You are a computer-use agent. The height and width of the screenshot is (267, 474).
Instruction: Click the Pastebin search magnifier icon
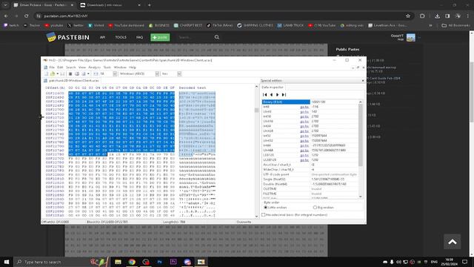(217, 37)
